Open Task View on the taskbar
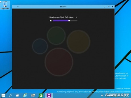 coord(18,96)
